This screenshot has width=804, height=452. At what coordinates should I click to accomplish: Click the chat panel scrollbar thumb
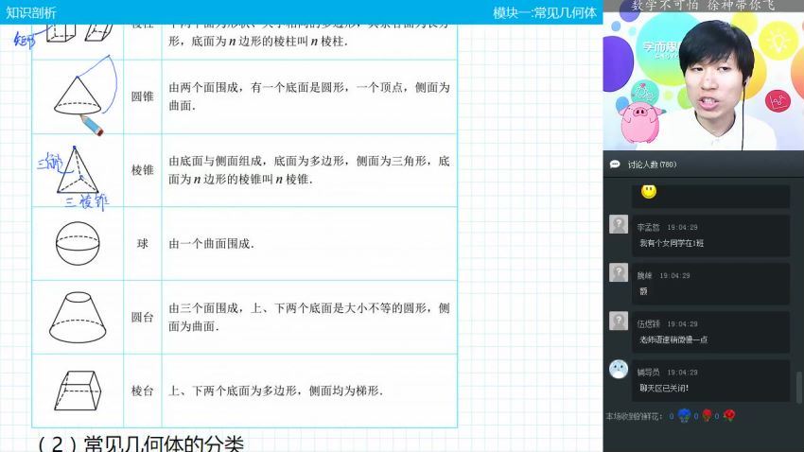tap(799, 388)
